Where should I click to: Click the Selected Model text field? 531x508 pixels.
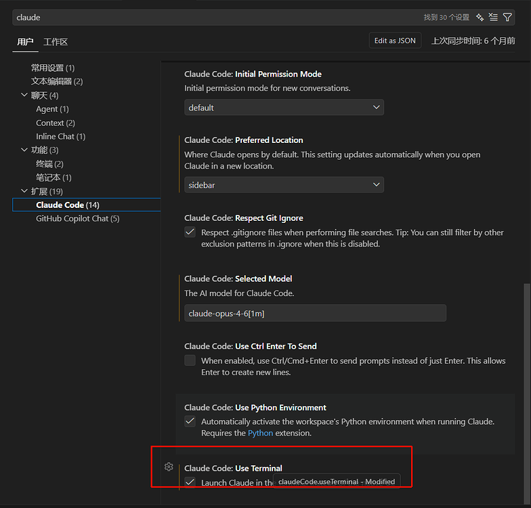(315, 313)
